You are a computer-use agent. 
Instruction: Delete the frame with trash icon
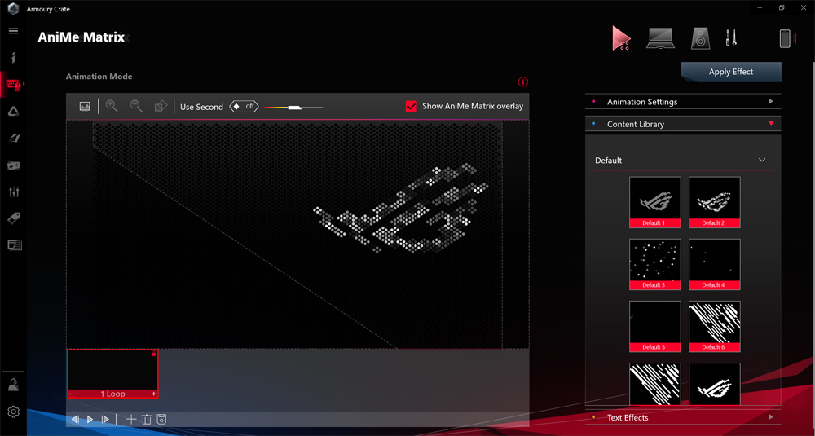point(147,419)
